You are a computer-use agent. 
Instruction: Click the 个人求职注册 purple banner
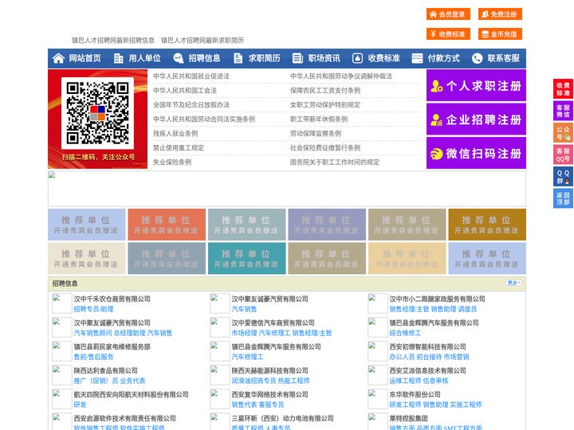click(x=476, y=85)
